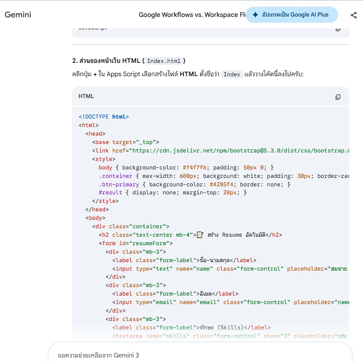Click the bootstrap CDN URL in the code
Screen dimensions: 363x362
pyautogui.click(x=236, y=151)
